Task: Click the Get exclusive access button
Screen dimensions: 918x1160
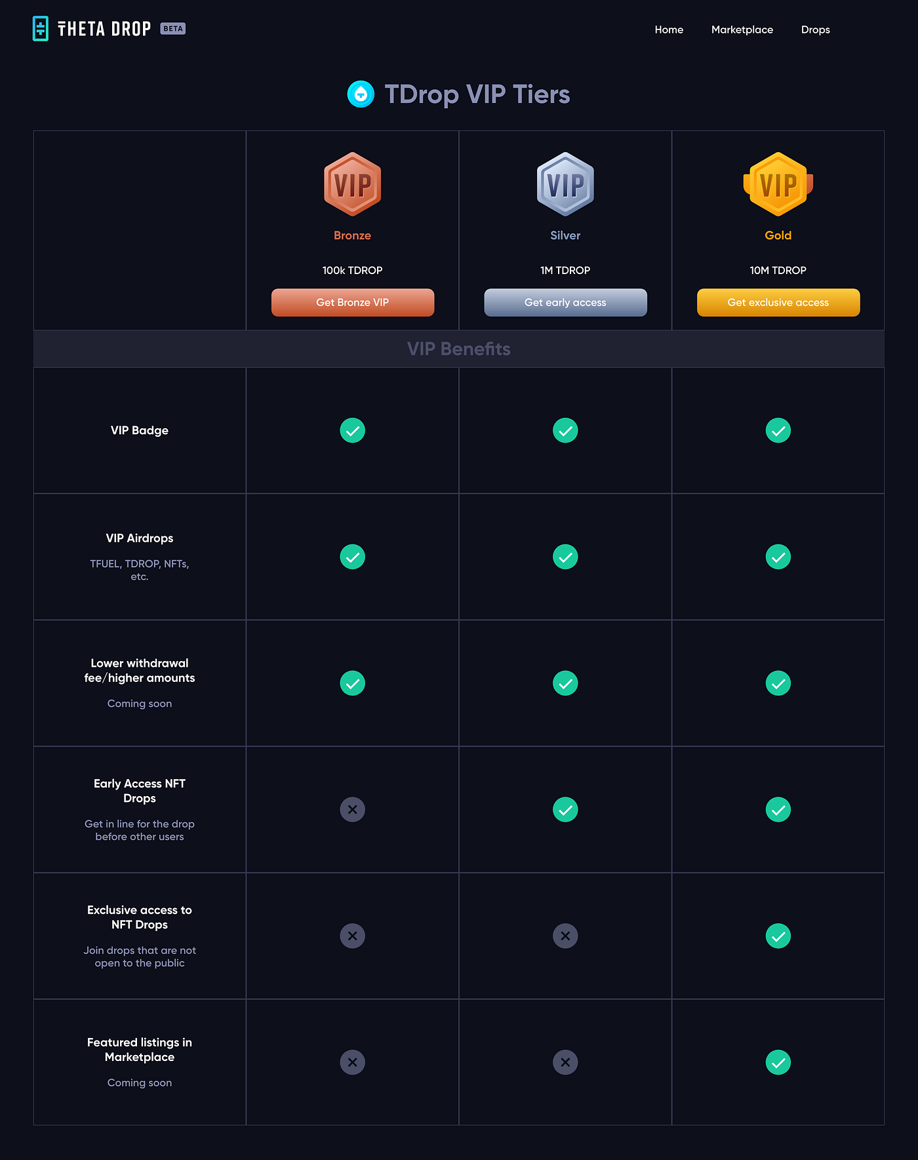Action: [778, 302]
